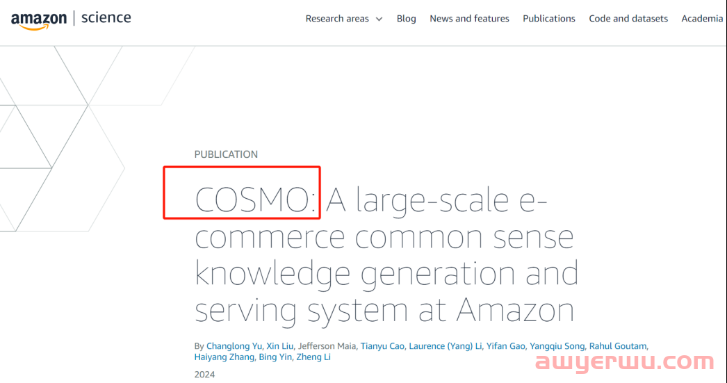727x383 pixels.
Task: Go to the Blog page
Action: pyautogui.click(x=406, y=19)
